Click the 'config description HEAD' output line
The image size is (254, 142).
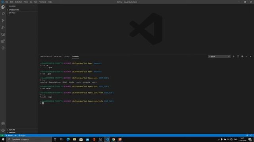click(x=68, y=82)
